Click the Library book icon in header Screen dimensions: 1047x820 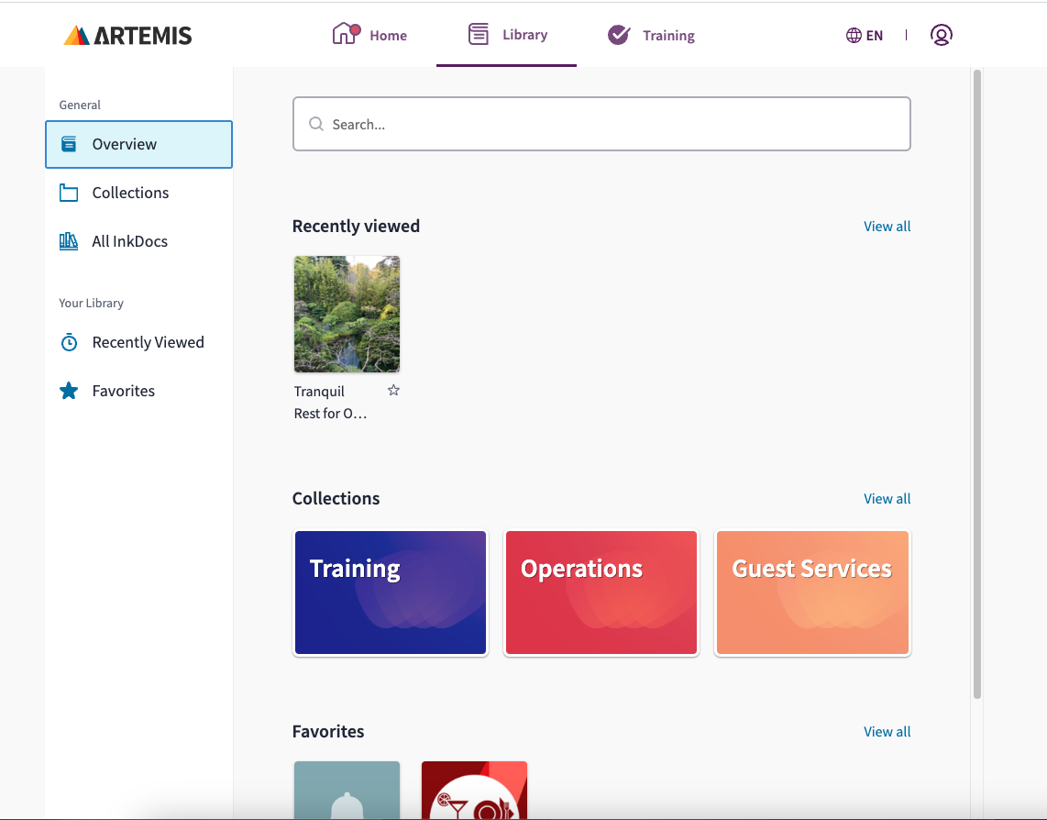478,34
